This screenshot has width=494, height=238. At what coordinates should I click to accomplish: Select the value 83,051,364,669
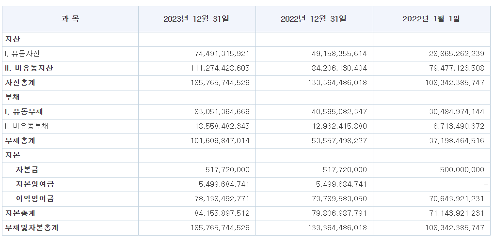click(x=222, y=112)
